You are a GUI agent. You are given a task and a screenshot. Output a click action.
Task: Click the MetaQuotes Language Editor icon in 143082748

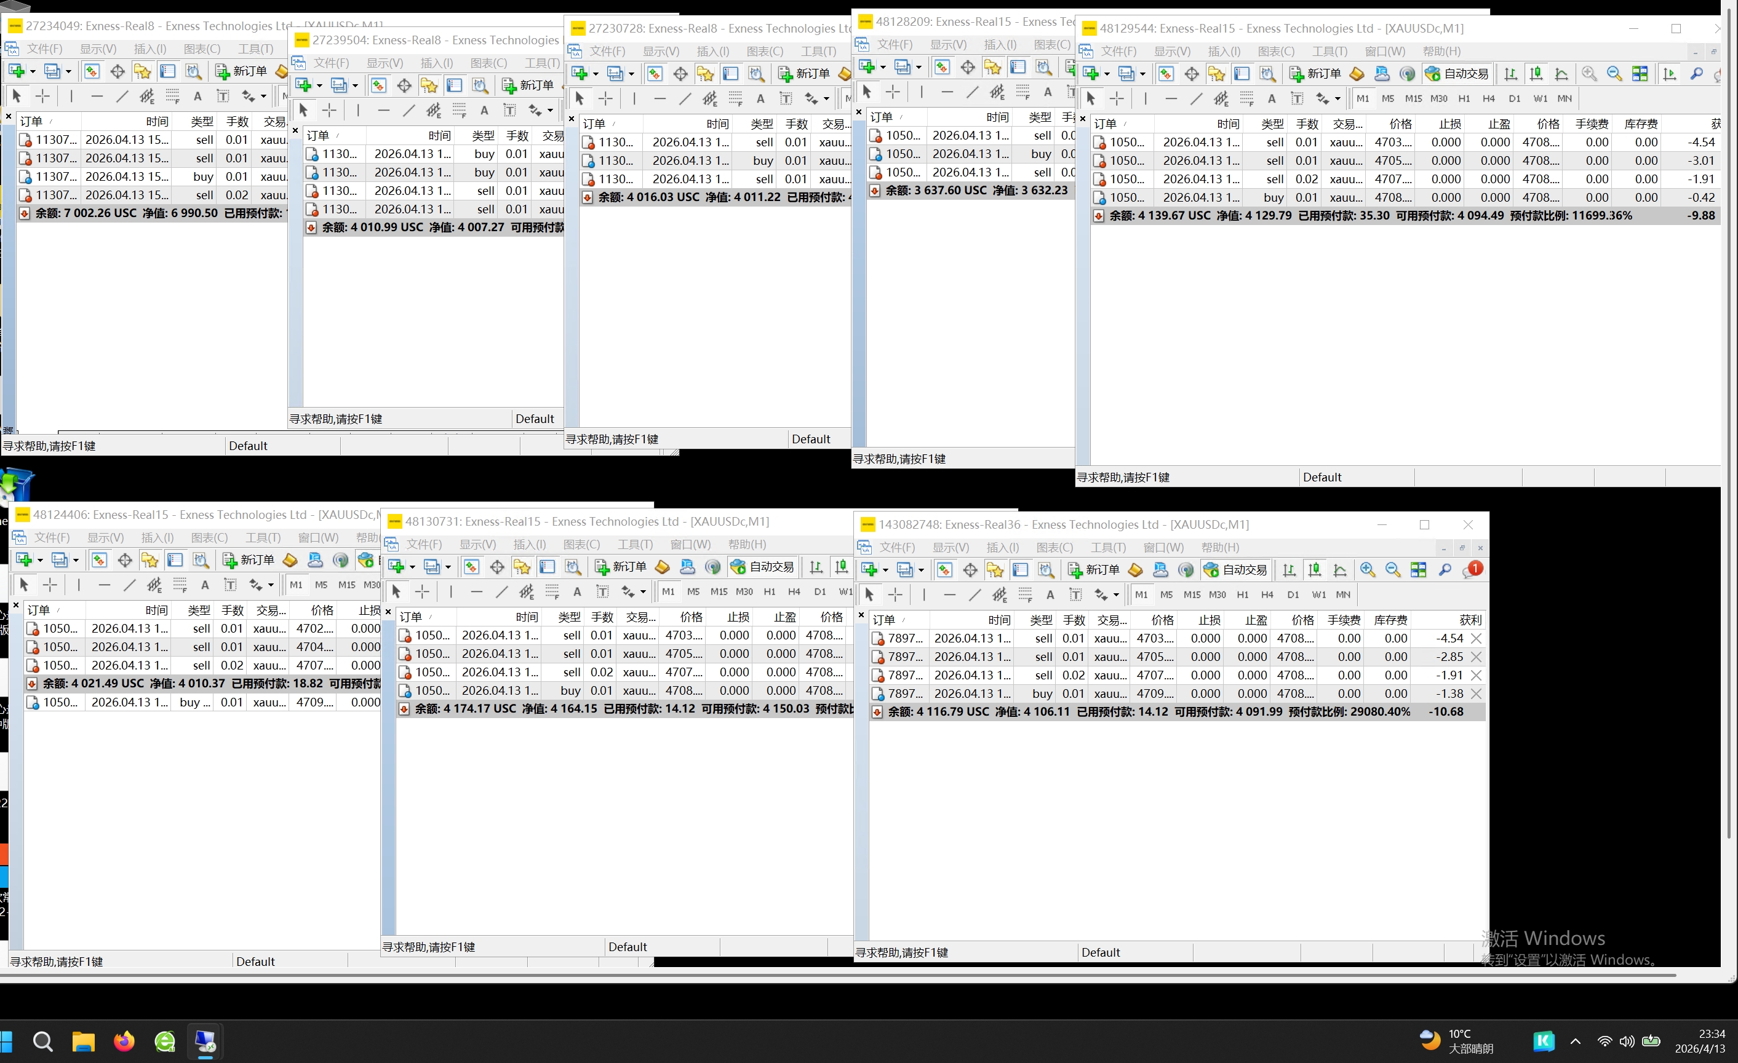pos(1135,569)
